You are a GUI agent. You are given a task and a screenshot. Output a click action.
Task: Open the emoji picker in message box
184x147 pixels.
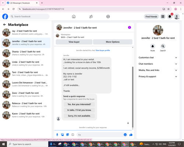[125, 135]
